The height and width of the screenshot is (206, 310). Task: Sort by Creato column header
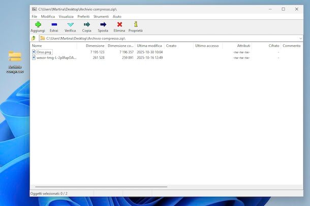[179, 46]
